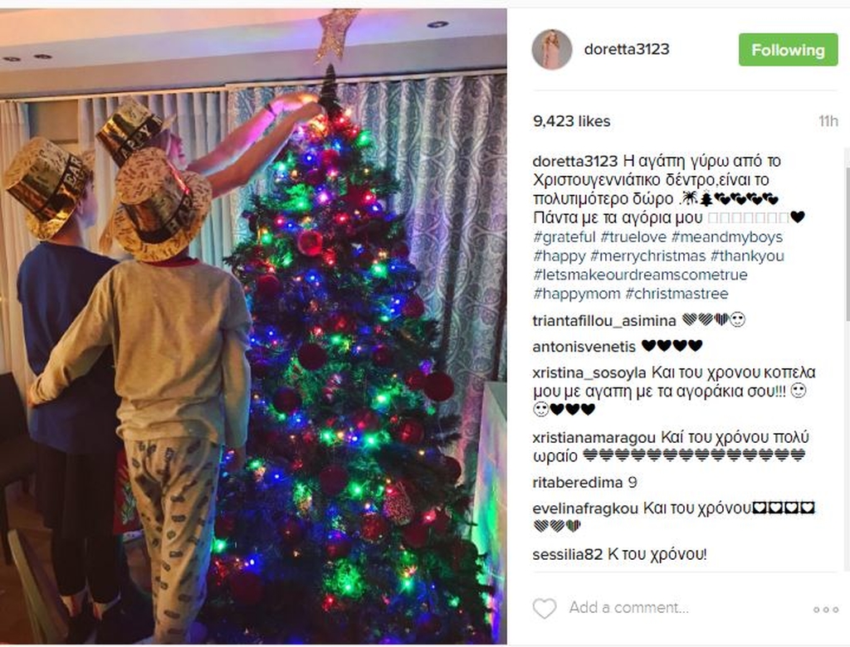850x647 pixels.
Task: Visit evelinafragkou commenter profile
Action: coord(585,508)
